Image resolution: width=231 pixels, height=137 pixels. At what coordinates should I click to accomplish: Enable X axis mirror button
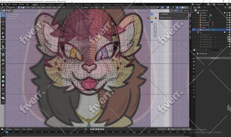pyautogui.click(x=174, y=11)
